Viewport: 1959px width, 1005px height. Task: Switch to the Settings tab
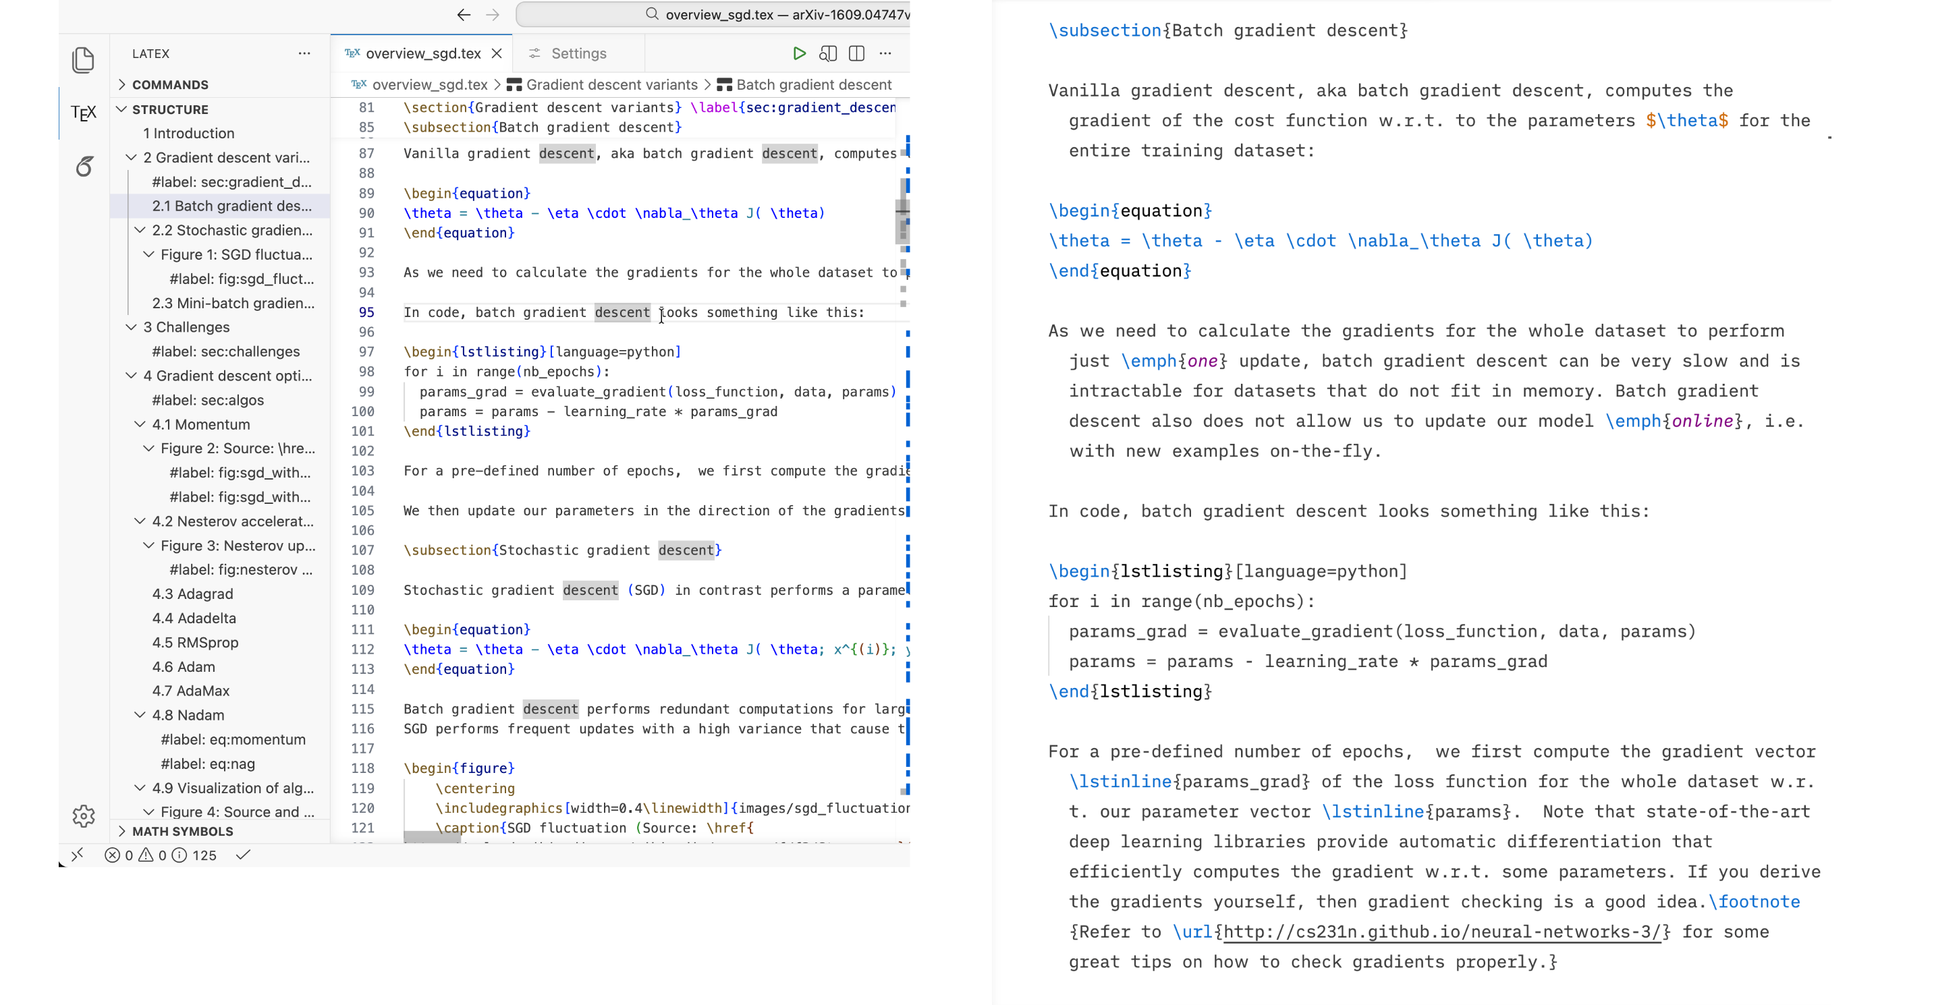point(578,53)
